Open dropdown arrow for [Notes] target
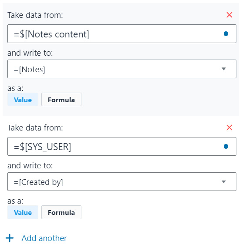 pyautogui.click(x=224, y=69)
